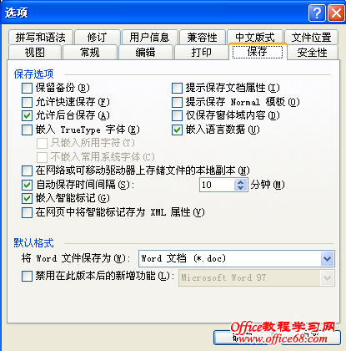Check 提示保存文档属性 option
Screen dimensions: 346x351
pos(177,88)
